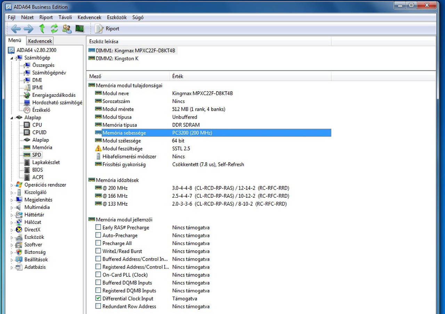Viewport: 445px width, 314px height.
Task: Collapse the Számítógép tree node
Action: point(12,58)
